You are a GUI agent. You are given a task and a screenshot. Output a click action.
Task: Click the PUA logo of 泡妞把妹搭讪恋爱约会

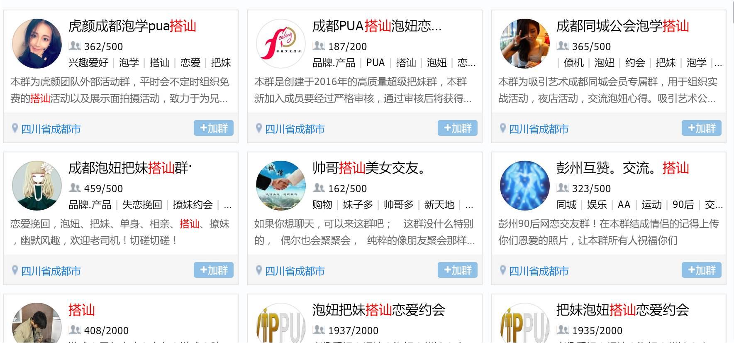(281, 323)
